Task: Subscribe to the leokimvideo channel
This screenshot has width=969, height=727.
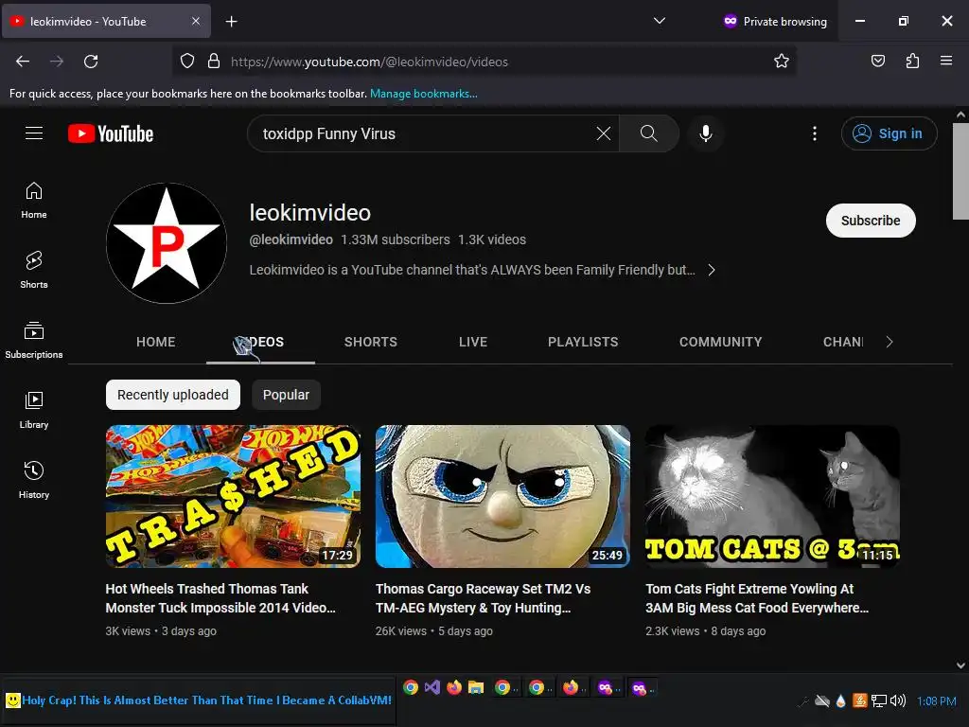Action: (871, 221)
